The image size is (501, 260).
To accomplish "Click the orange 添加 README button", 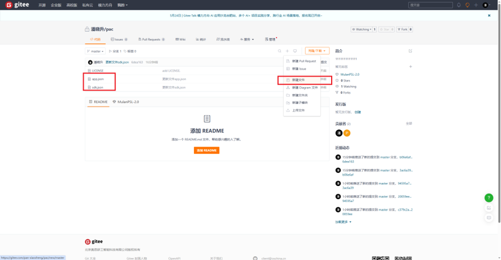I will pos(206,150).
